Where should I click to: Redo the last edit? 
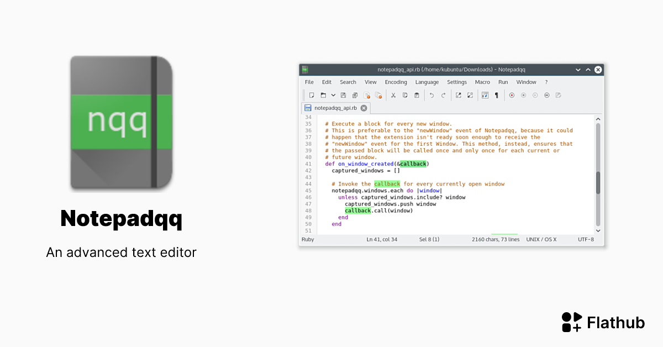(443, 95)
